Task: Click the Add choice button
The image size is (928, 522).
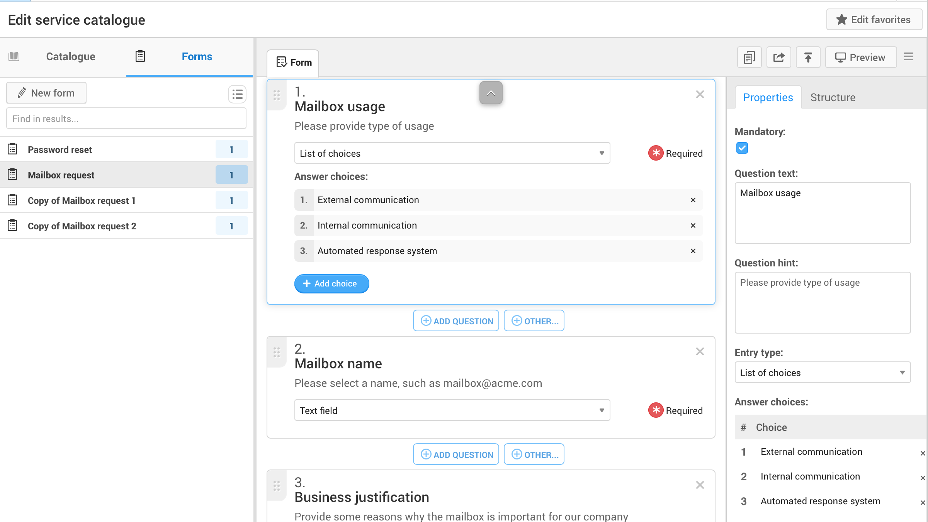Action: (331, 284)
